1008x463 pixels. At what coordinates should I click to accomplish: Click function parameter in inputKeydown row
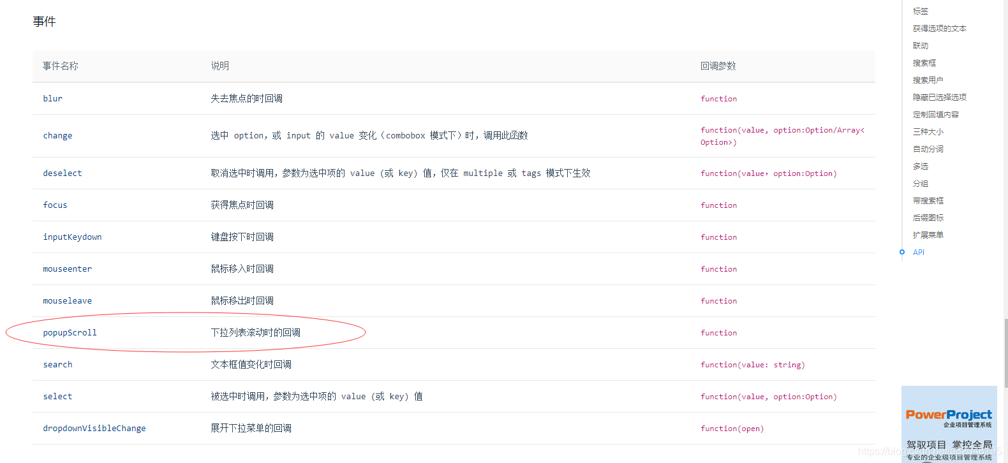click(718, 237)
